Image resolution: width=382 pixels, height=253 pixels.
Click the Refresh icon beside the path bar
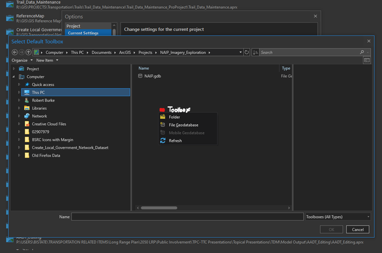point(246,52)
